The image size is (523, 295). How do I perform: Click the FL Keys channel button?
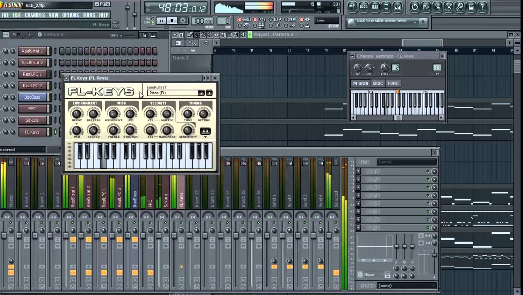[32, 132]
